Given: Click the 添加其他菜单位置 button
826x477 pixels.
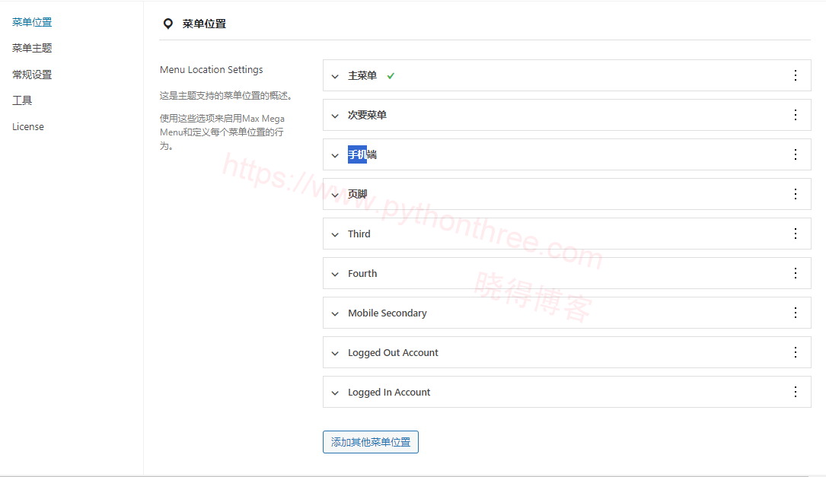Looking at the screenshot, I should click(x=370, y=442).
